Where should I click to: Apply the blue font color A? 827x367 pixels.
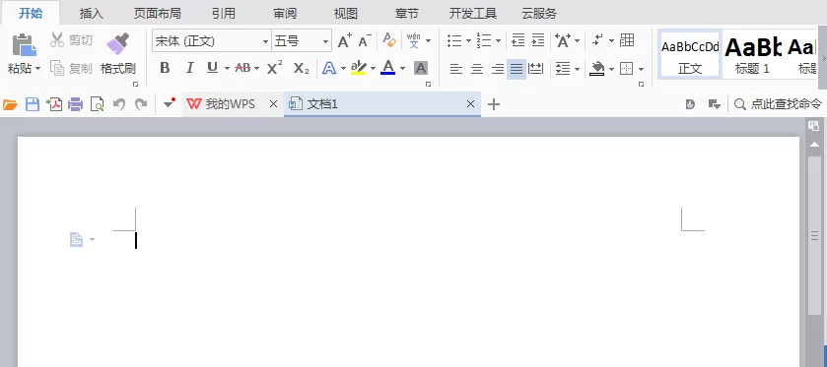387,68
